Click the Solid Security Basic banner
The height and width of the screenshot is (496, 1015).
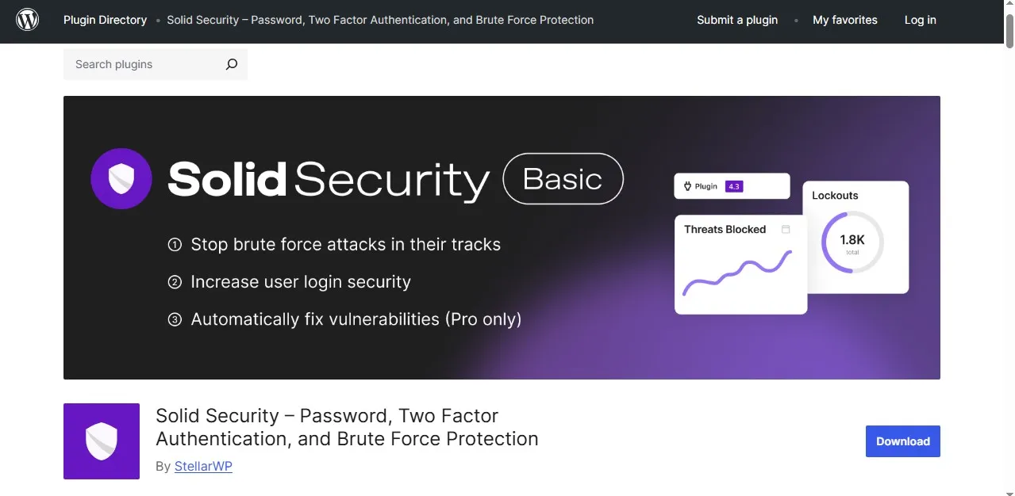point(502,237)
